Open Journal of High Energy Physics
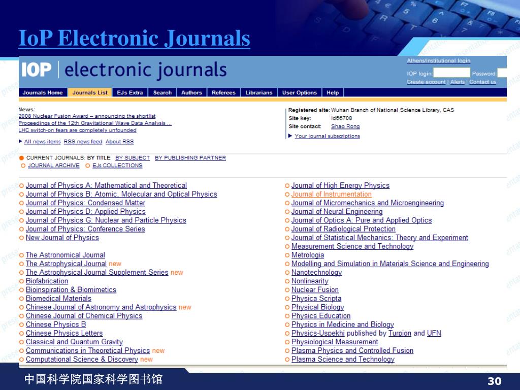520x390 pixels. pos(341,185)
